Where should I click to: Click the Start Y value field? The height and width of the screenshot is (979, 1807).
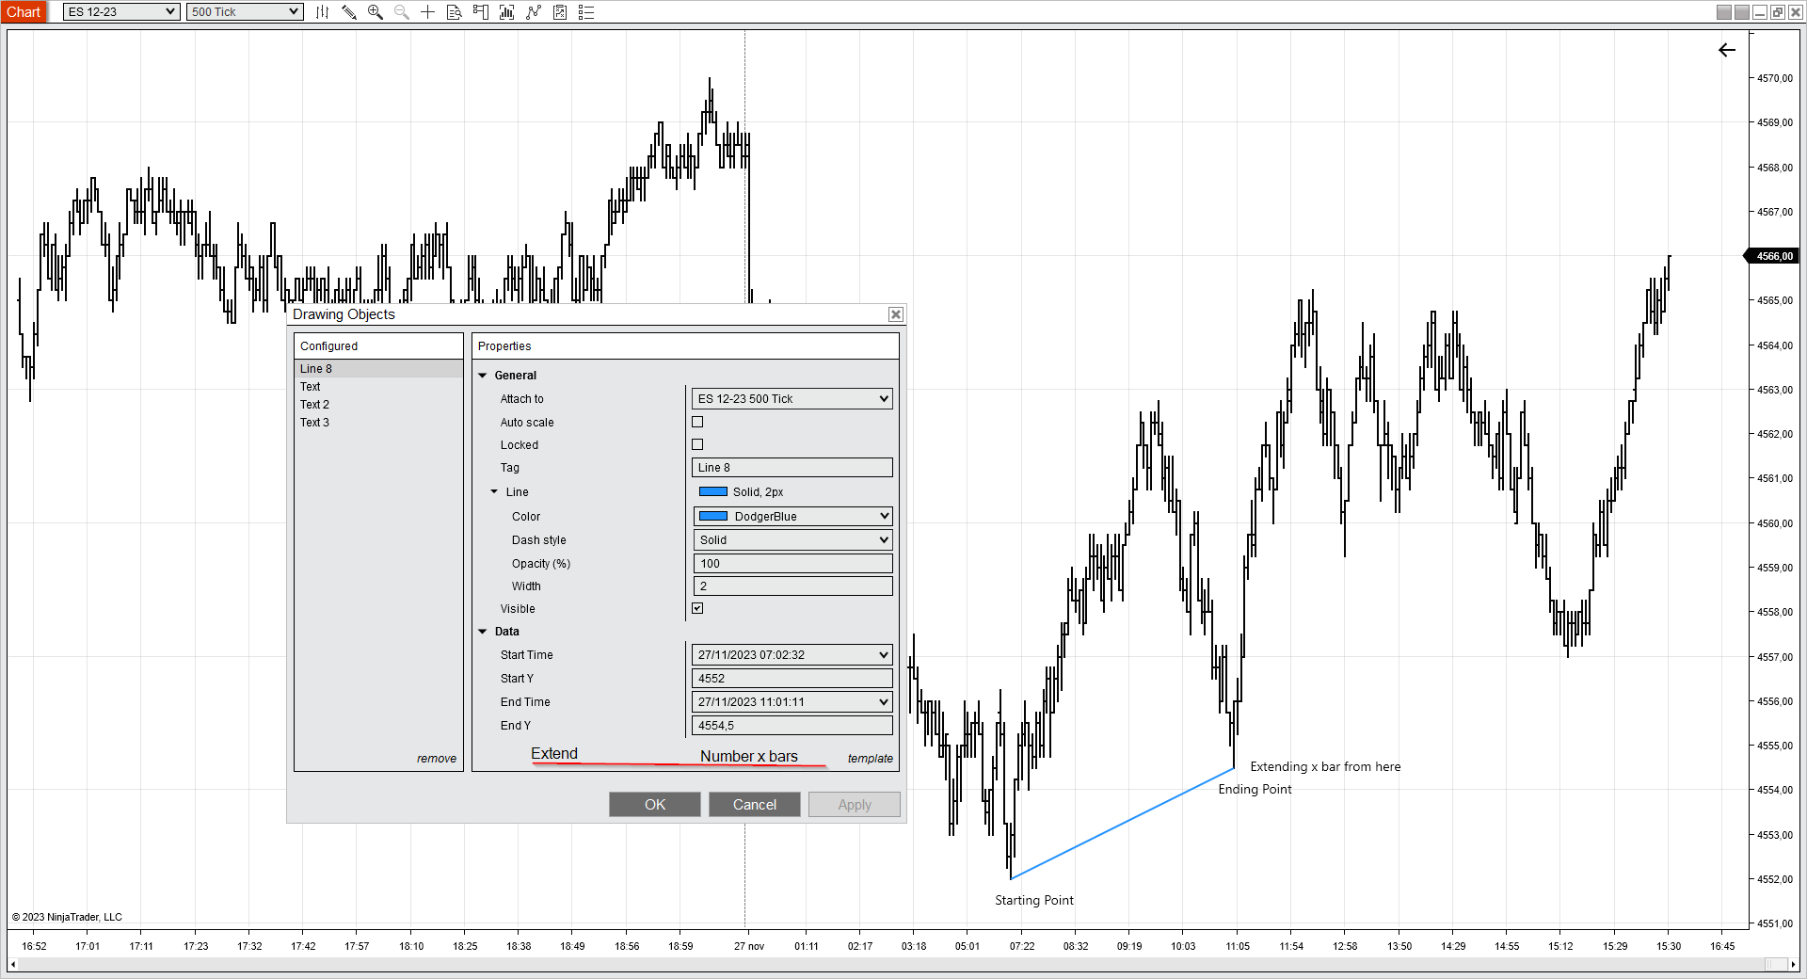[x=792, y=679]
